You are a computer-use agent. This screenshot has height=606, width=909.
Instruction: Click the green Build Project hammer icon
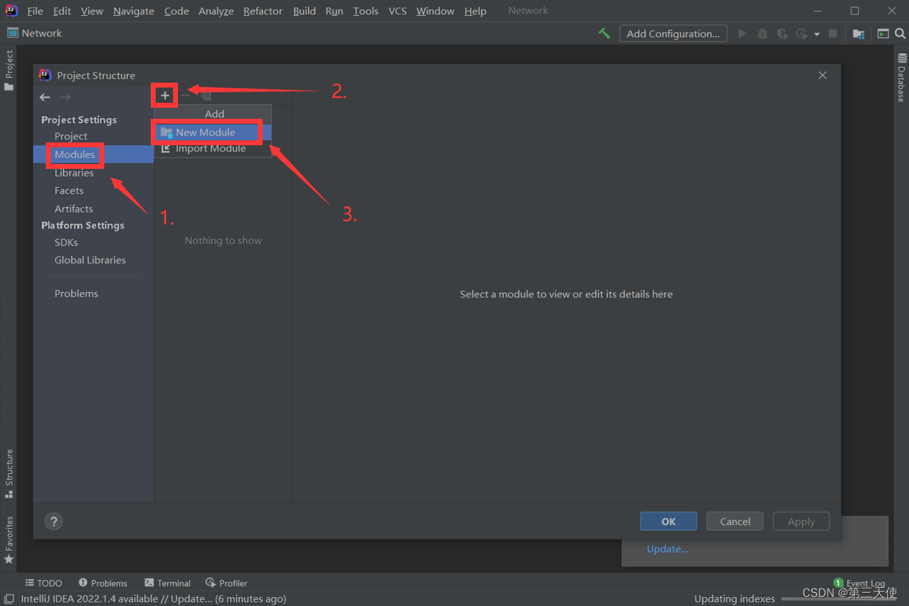pyautogui.click(x=604, y=33)
